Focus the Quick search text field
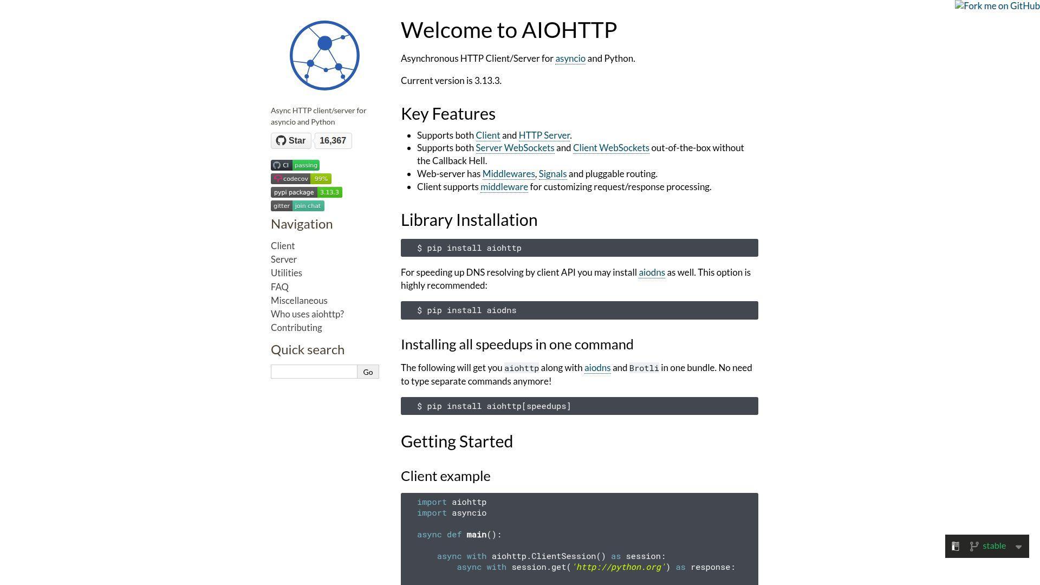 (x=314, y=372)
